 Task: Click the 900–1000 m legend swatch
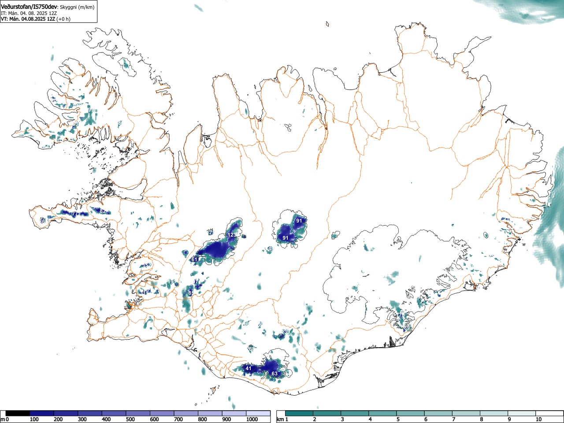(x=234, y=413)
